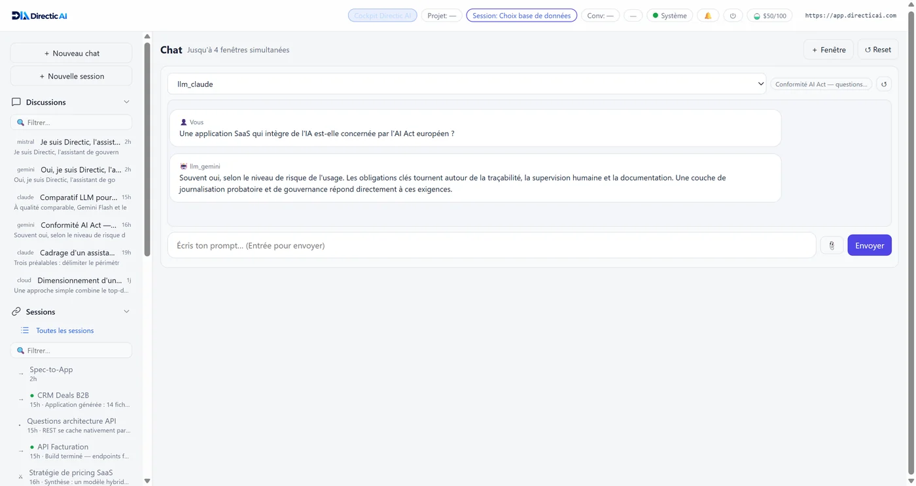Click the Directic AI logo

pyautogui.click(x=39, y=16)
